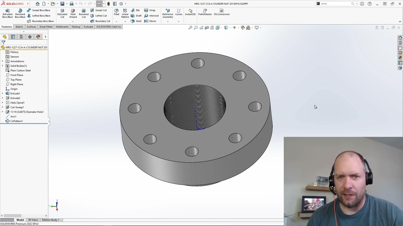Print using the Print icon
Screen dimensions: 403x226
coord(71,4)
